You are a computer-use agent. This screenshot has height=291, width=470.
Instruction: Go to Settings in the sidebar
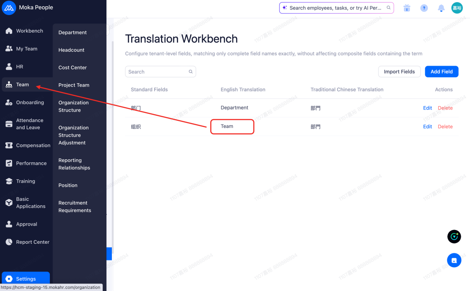point(26,278)
